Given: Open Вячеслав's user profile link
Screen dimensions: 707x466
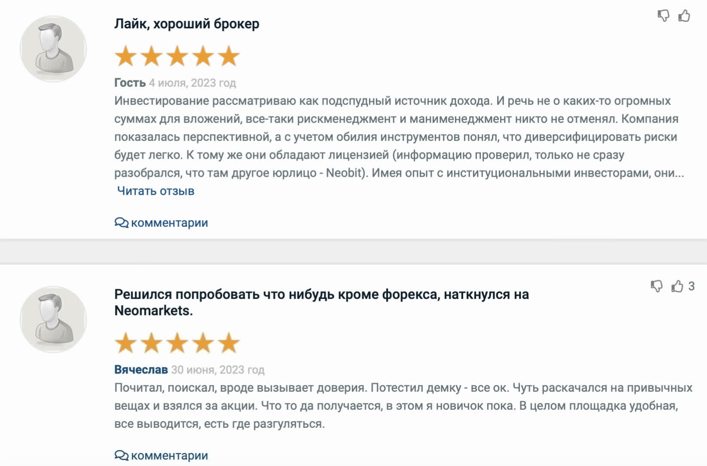Looking at the screenshot, I should click(x=141, y=370).
